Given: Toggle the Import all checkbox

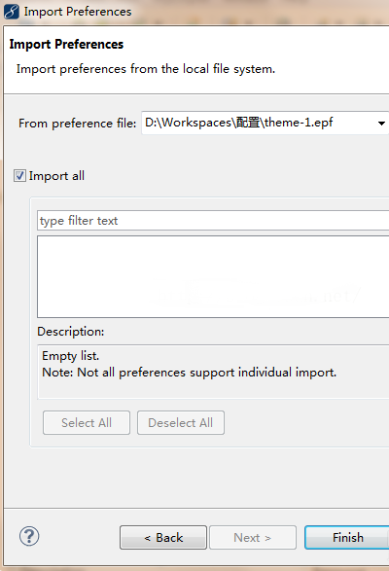Looking at the screenshot, I should point(19,176).
